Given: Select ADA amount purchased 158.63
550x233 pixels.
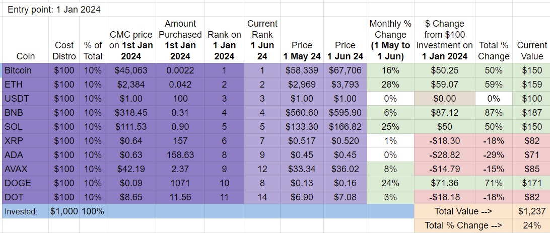Looking at the screenshot, I should (x=180, y=155).
